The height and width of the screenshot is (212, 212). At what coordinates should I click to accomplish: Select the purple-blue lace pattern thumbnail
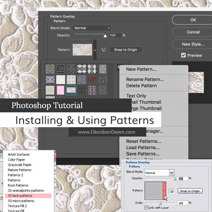pyautogui.click(x=82, y=80)
